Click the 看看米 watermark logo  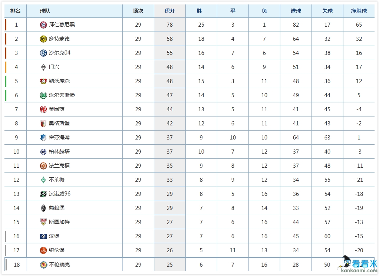pyautogui.click(x=357, y=264)
